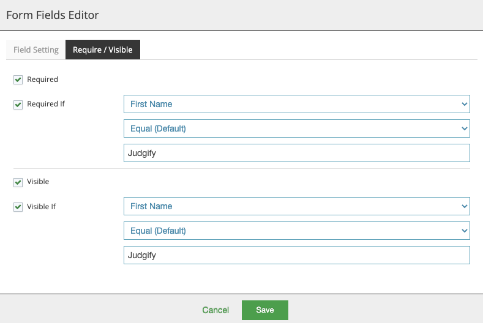Expand the Visible If condition dropdown Equal (Default)

coord(297,231)
